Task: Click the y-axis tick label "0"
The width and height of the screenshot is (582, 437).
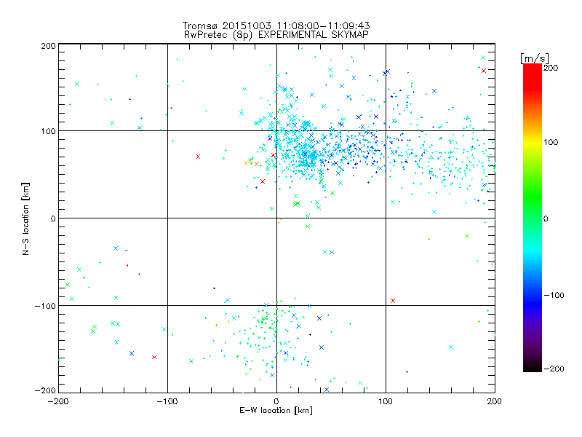Action: tap(53, 219)
